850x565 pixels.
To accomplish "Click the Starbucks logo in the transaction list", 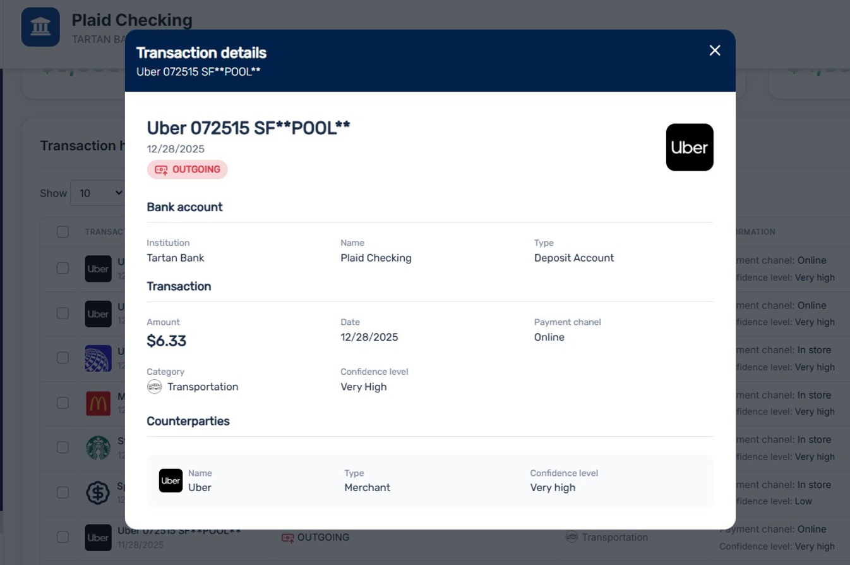I will point(98,447).
